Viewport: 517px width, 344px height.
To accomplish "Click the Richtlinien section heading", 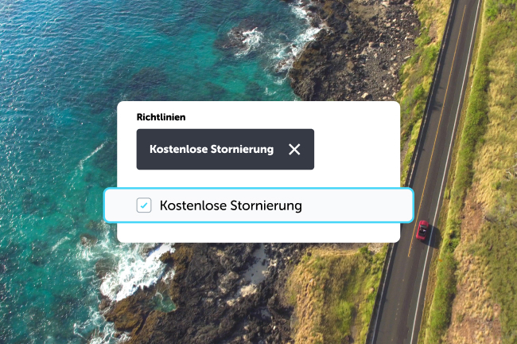I will (x=161, y=117).
